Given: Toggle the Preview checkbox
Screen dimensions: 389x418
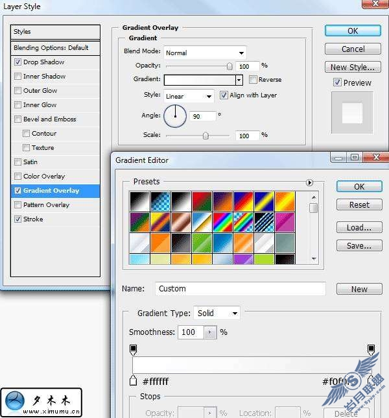Looking at the screenshot, I should tap(337, 82).
